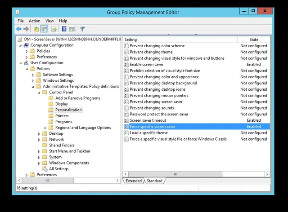Click the settings list scroll left arrow
The width and height of the screenshot is (288, 212).
point(126,174)
